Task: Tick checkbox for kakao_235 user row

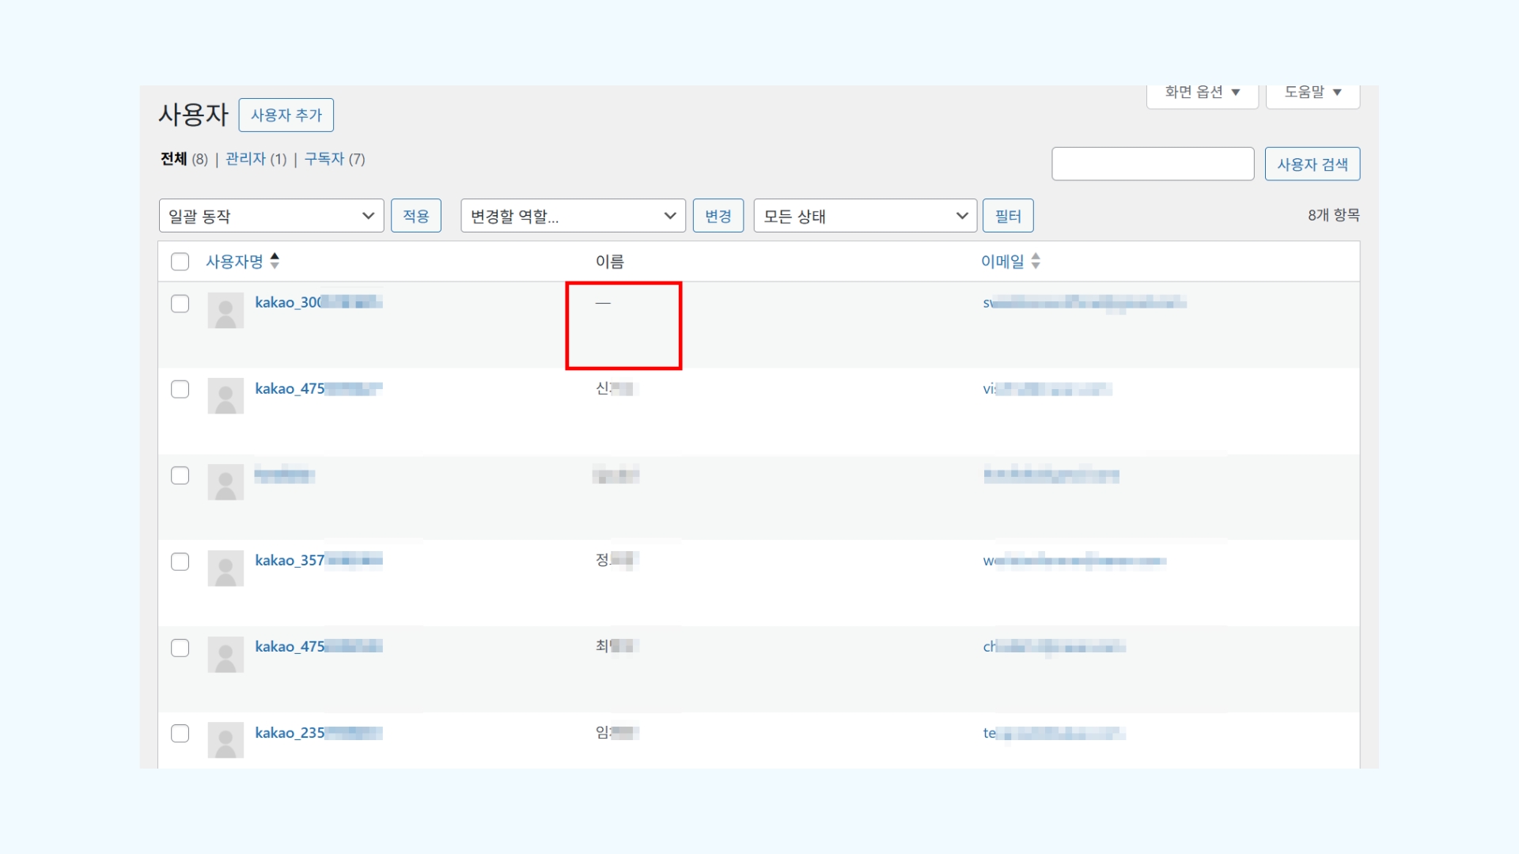Action: coord(180,733)
